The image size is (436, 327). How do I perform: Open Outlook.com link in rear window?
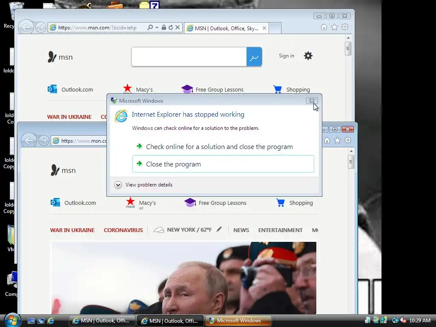coord(70,89)
